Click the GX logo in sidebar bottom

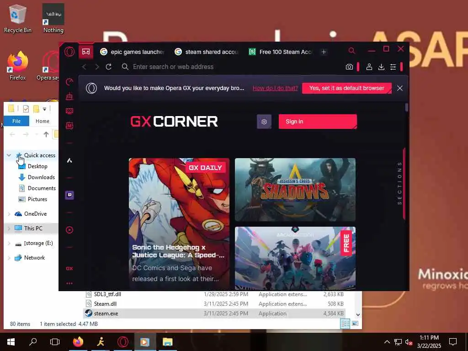click(x=69, y=268)
